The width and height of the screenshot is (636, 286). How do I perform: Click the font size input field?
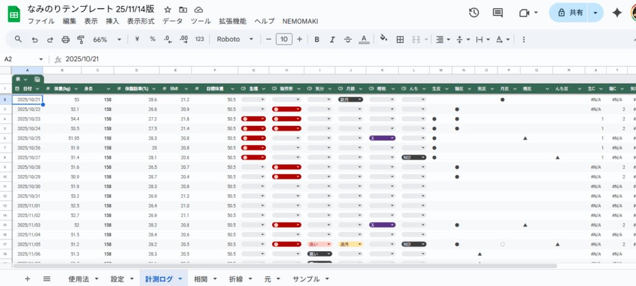pyautogui.click(x=284, y=39)
